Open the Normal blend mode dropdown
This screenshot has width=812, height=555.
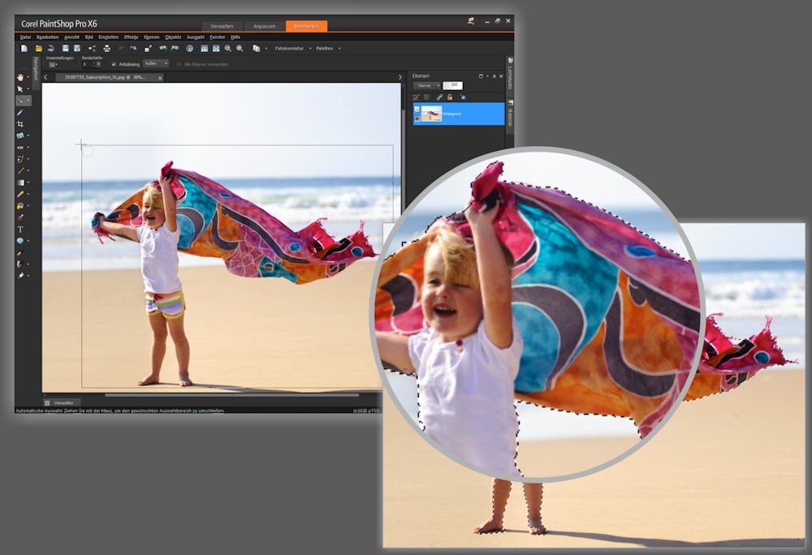pyautogui.click(x=427, y=86)
